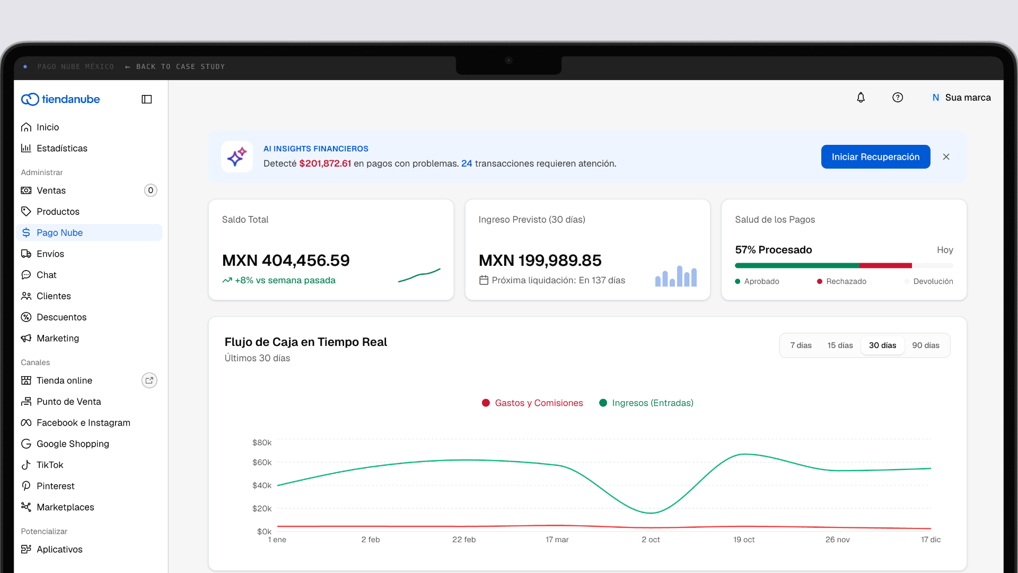1018x573 pixels.
Task: Dismiss the AI insights banner
Action: point(946,157)
